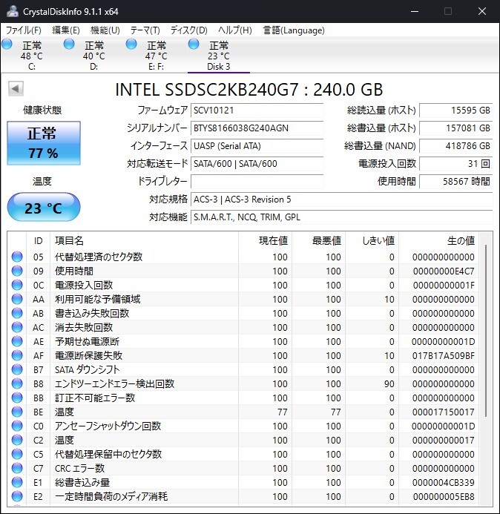Click blue orb beside CRC エラー数
500x514 pixels.
click(17, 469)
